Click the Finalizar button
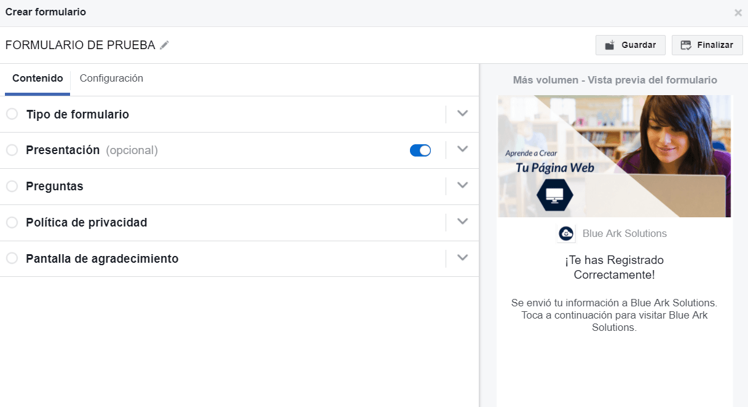 [707, 45]
